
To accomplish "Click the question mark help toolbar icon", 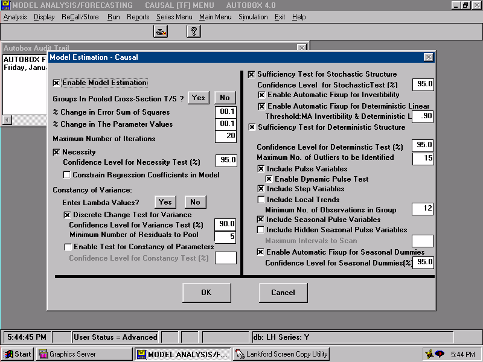I will click(x=194, y=31).
